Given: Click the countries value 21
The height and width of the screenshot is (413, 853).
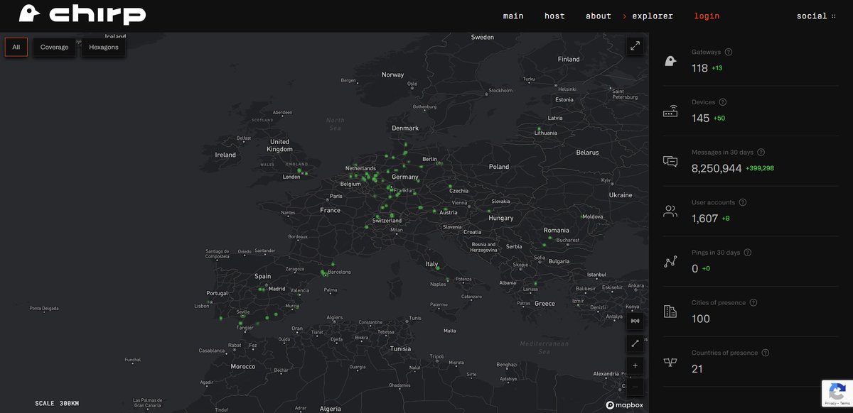Looking at the screenshot, I should coord(697,369).
